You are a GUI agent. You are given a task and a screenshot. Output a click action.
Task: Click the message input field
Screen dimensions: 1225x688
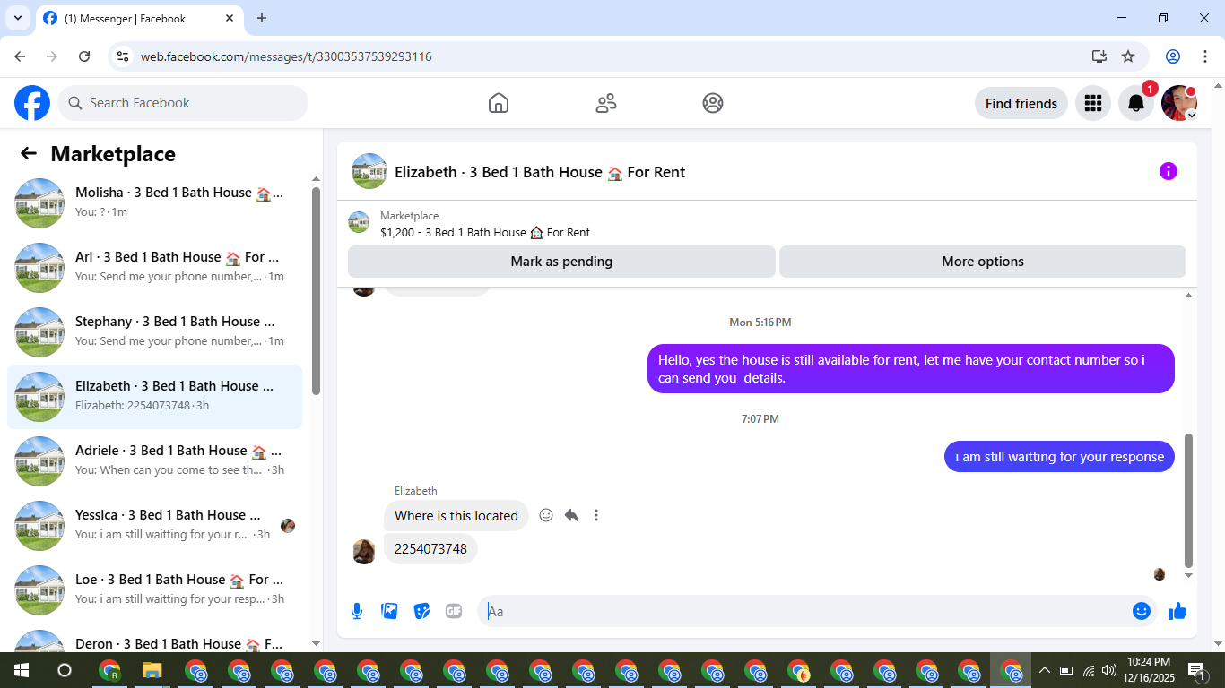[803, 611]
